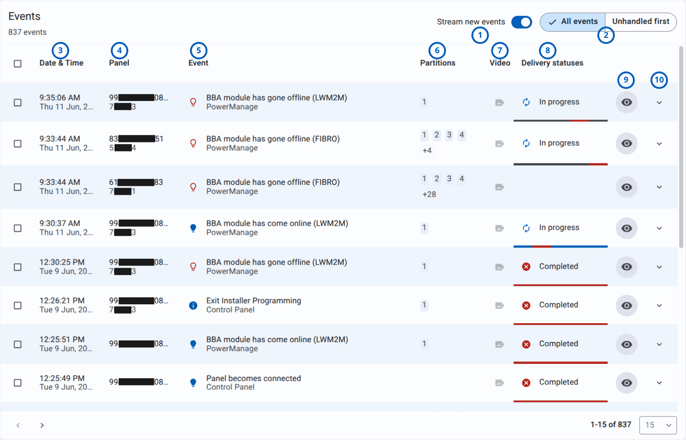Click the Event column header

(199, 63)
